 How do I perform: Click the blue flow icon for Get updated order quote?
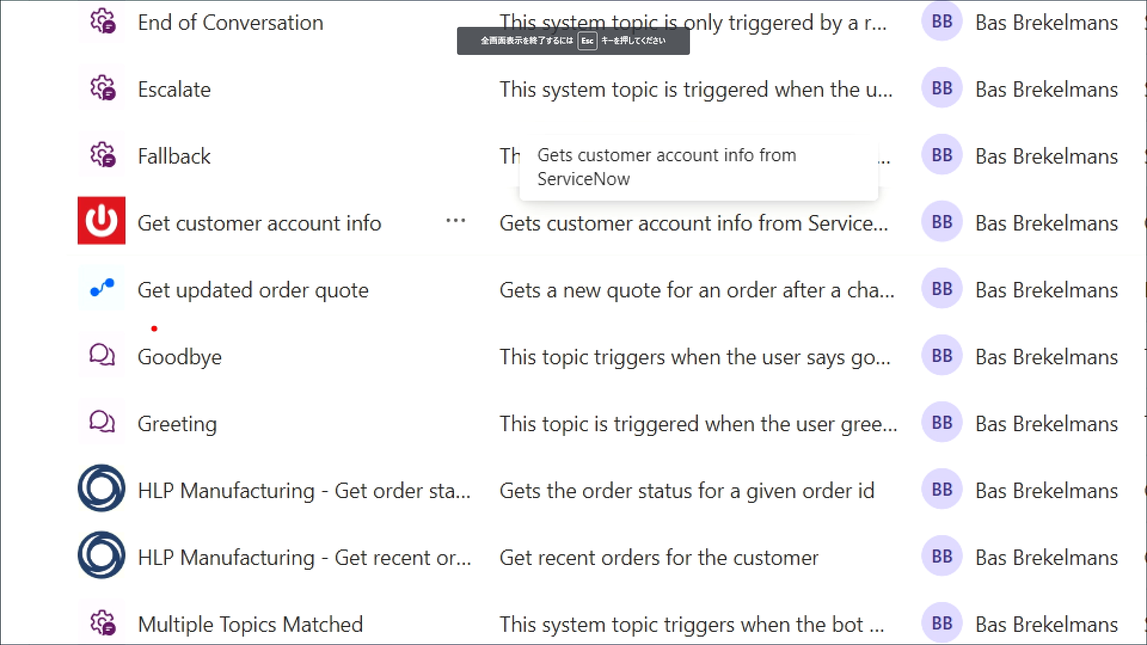(x=102, y=288)
